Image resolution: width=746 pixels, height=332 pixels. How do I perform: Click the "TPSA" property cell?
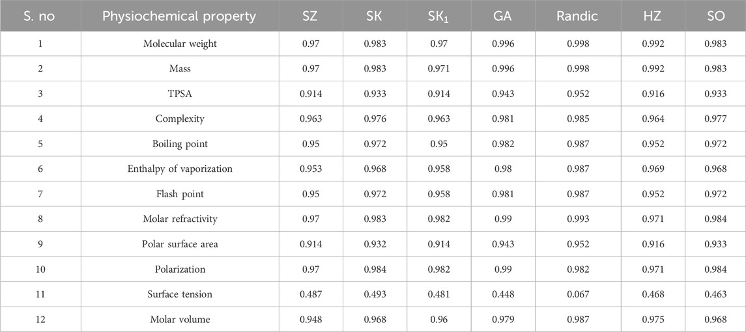tap(180, 94)
